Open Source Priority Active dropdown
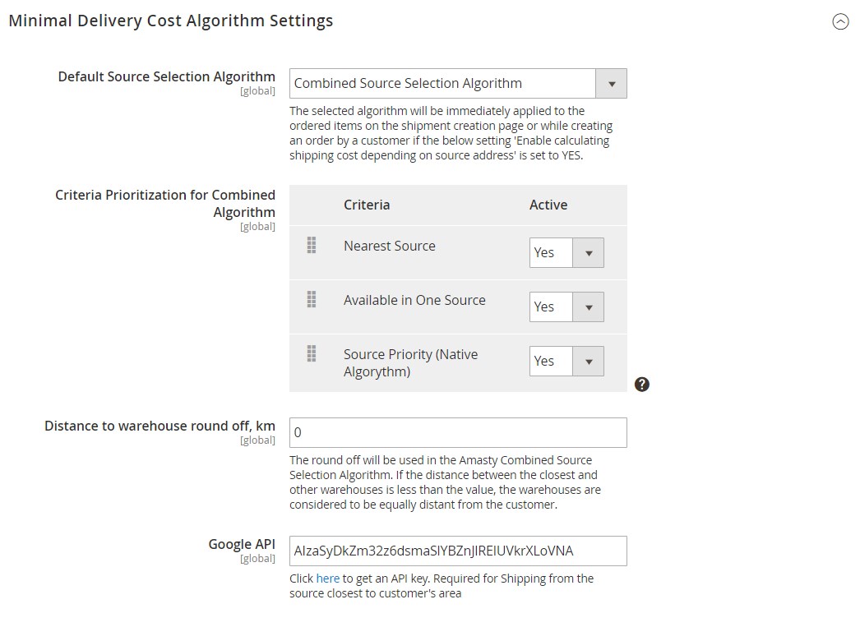860x627 pixels. (566, 362)
